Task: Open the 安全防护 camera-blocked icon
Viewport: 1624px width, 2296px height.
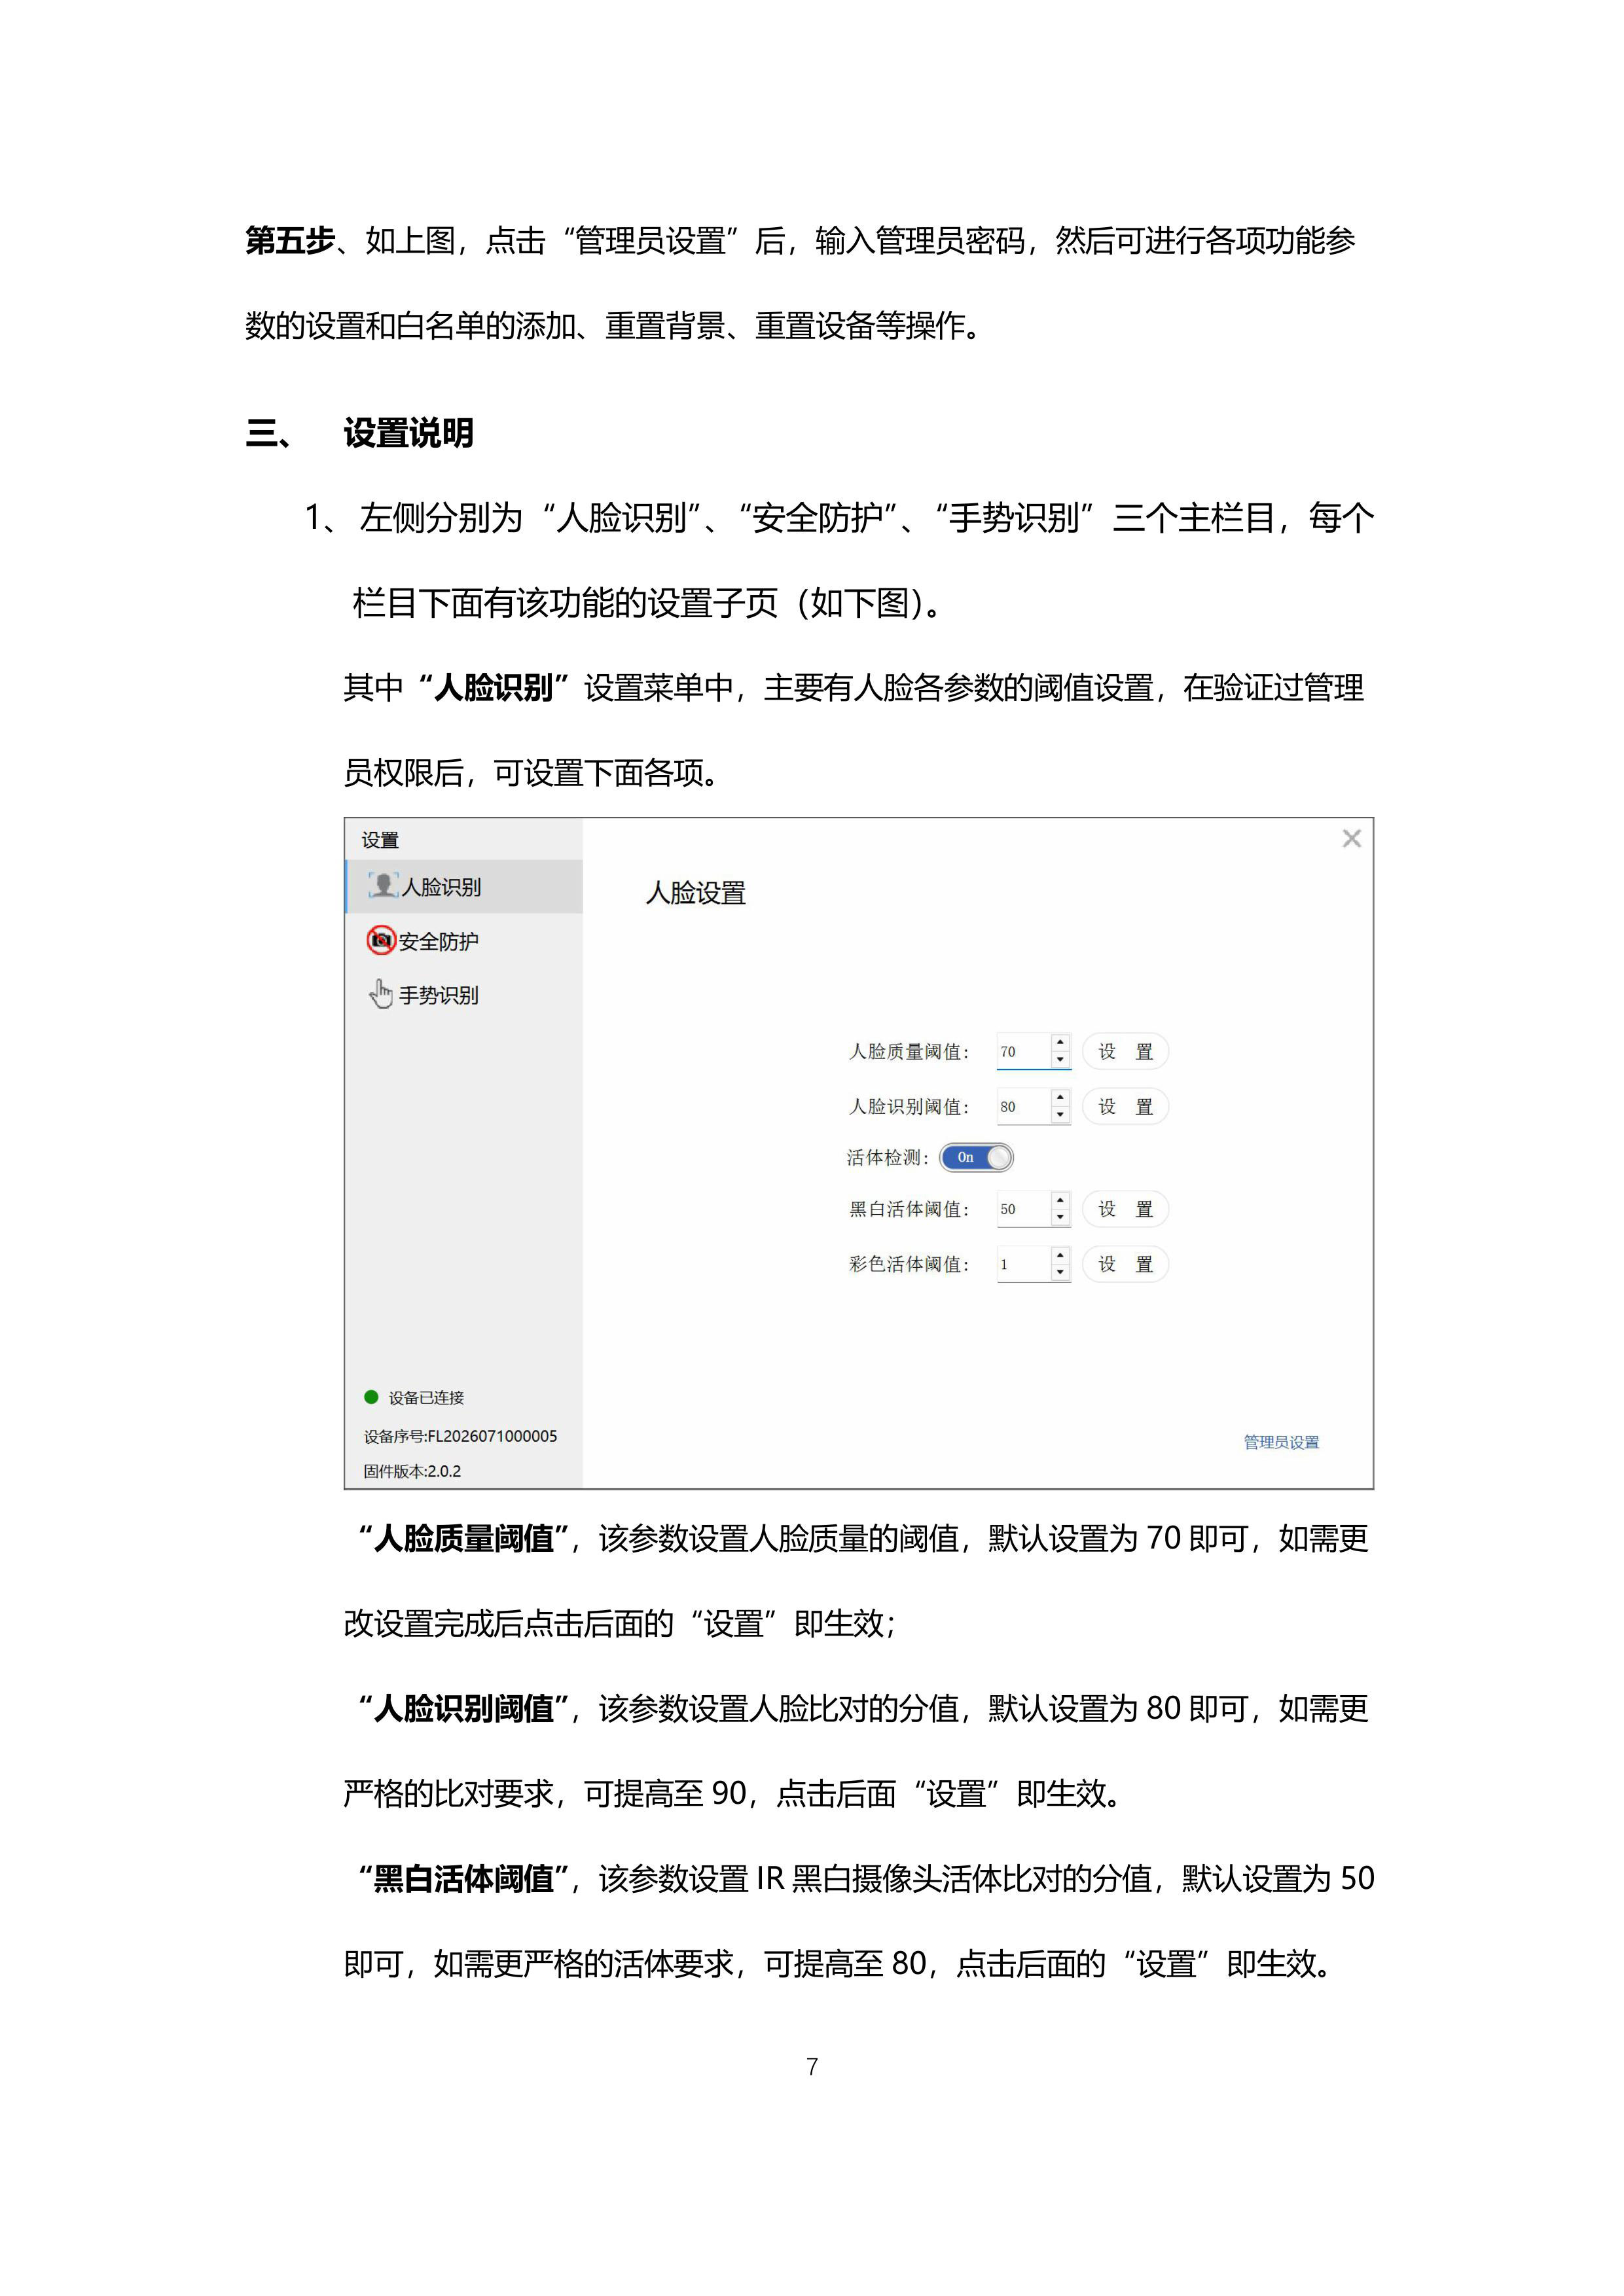Action: pos(381,940)
